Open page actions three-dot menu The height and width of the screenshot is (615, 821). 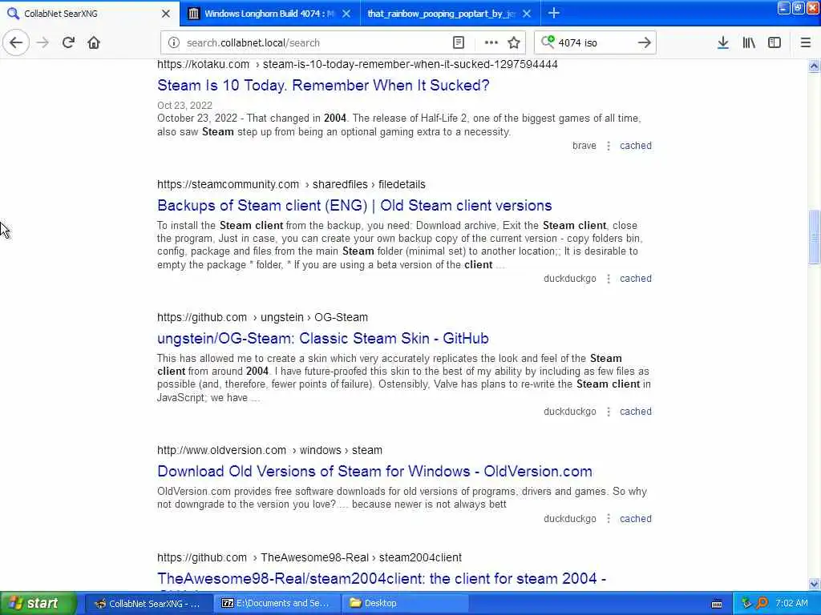(491, 43)
